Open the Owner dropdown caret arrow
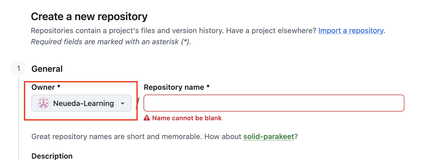Viewport: 432px width, 160px height. 123,103
